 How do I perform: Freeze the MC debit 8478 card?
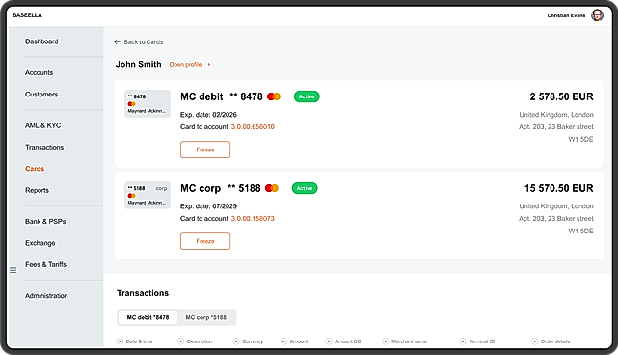205,150
